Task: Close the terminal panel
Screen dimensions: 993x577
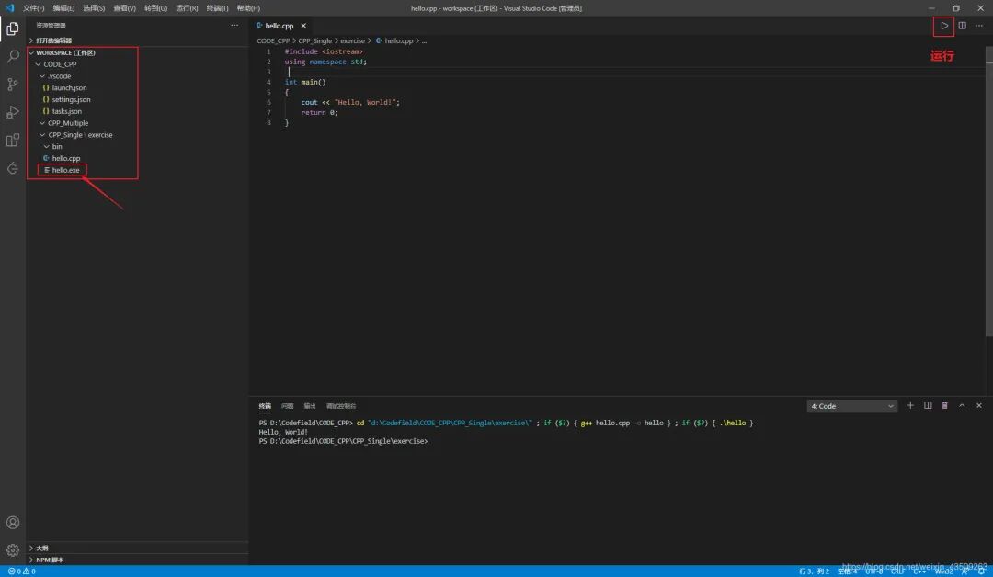Action: click(978, 405)
